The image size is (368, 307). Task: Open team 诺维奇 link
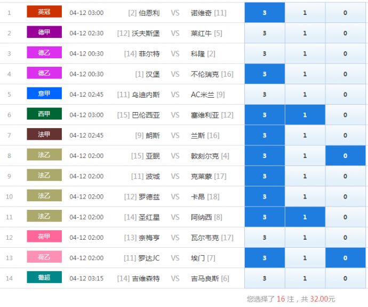[x=201, y=13]
